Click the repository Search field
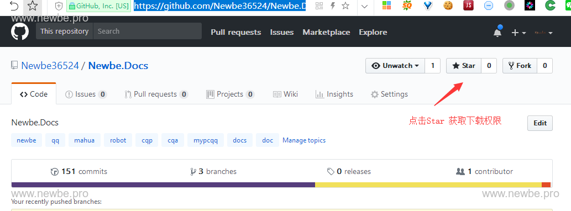This screenshot has width=571, height=211. (148, 31)
